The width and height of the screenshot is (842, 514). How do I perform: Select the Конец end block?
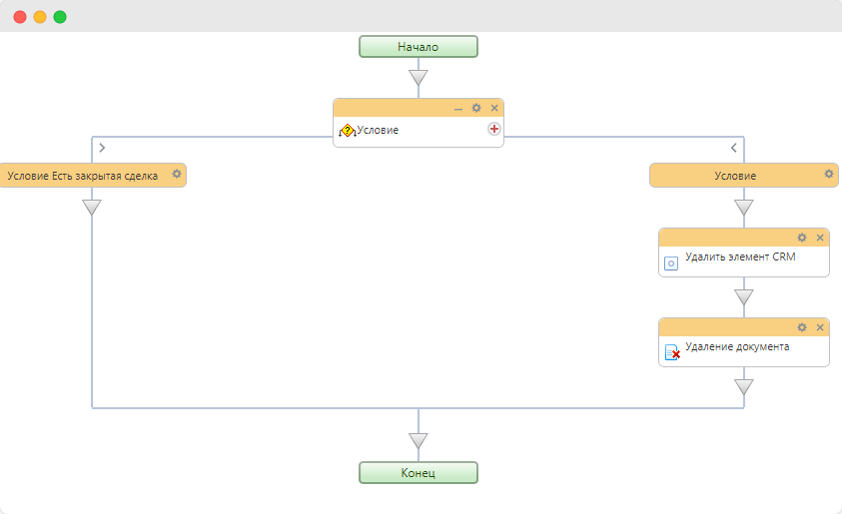coord(419,473)
